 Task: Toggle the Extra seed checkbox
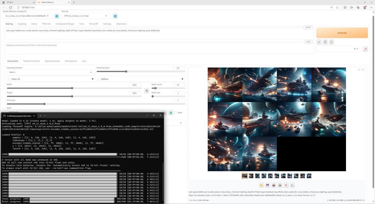point(176,113)
